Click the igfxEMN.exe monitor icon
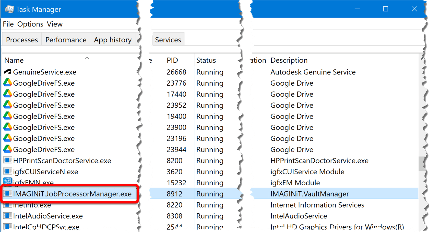This screenshot has width=429, height=234. tap(8, 181)
